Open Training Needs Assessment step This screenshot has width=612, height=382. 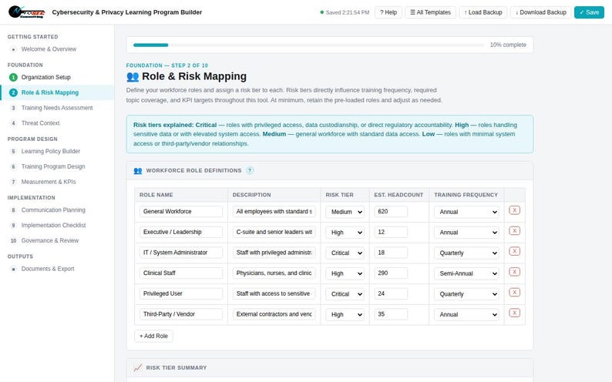(57, 108)
